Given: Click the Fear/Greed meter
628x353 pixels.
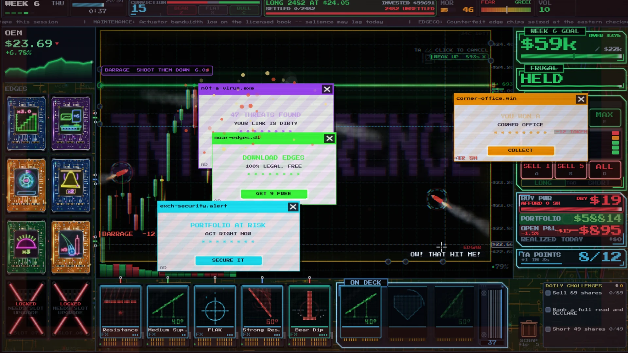Looking at the screenshot, I should [x=506, y=9].
